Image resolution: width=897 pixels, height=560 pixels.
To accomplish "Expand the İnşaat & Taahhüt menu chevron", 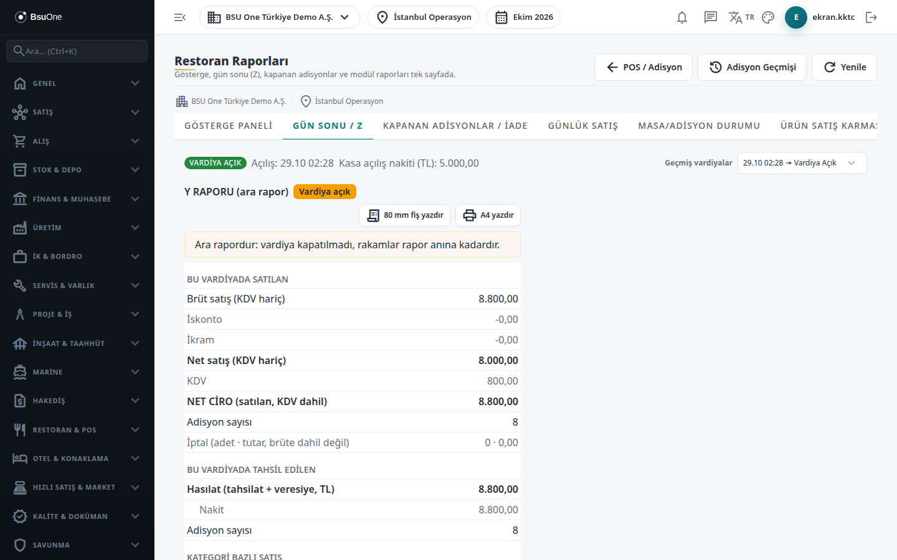I will (x=135, y=343).
